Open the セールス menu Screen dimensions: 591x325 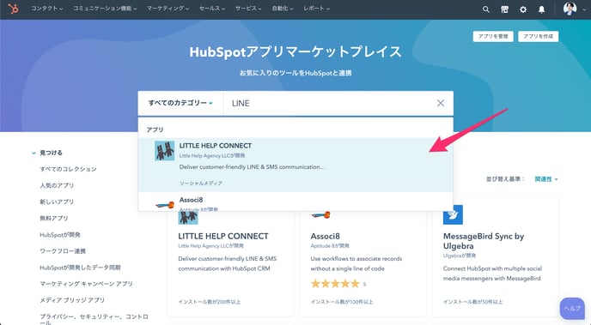(x=212, y=9)
